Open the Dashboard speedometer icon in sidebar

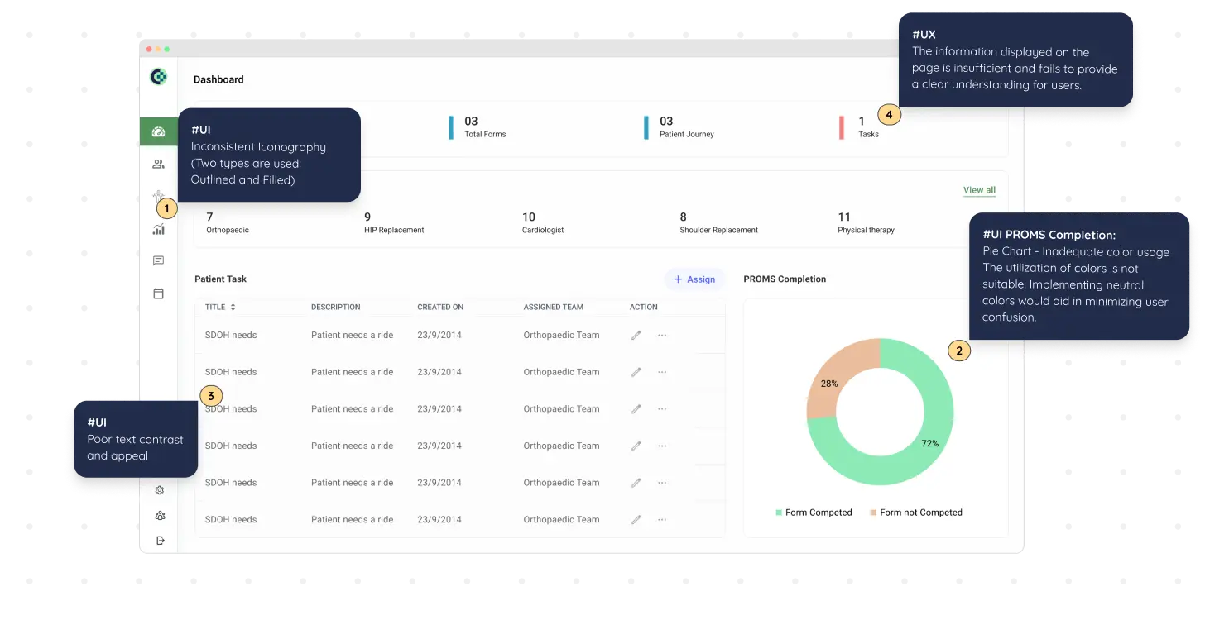[x=158, y=131]
